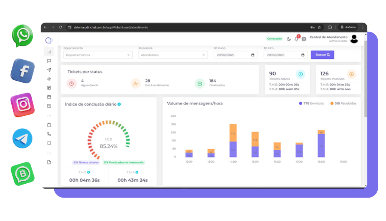Click the "179 Finalizados no mesmo dia" label
This screenshot has height=221, width=386.
[x=124, y=163]
